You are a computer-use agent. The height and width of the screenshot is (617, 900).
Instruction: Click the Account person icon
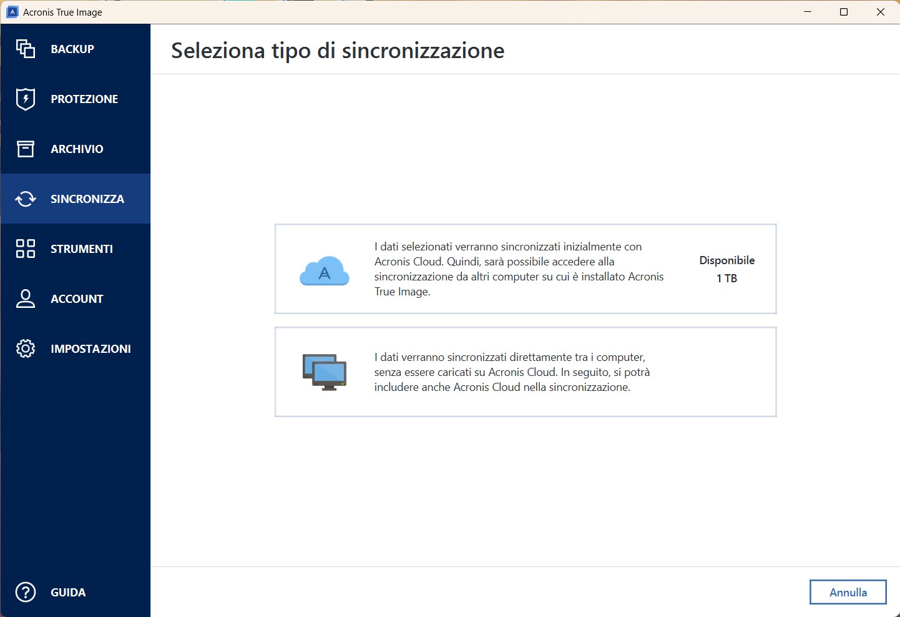click(26, 299)
